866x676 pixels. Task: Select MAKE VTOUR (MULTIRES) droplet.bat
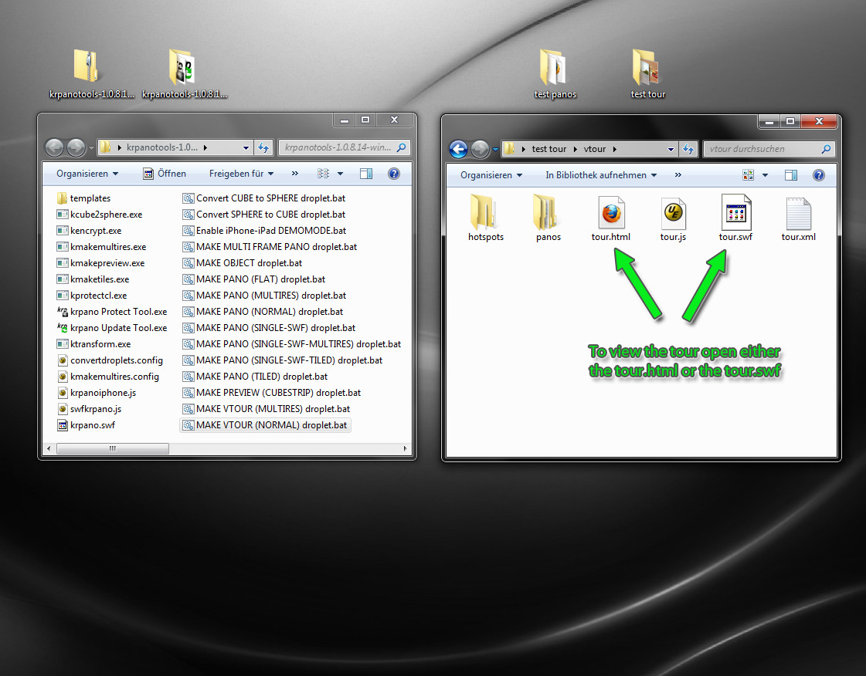tap(267, 409)
